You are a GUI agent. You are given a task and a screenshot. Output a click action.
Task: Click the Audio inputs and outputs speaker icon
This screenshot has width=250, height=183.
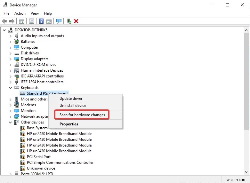coord(16,36)
